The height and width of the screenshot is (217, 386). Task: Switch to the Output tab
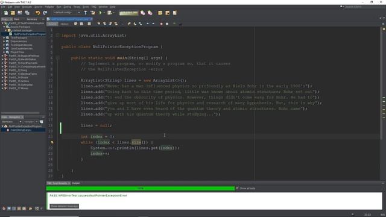[75, 183]
